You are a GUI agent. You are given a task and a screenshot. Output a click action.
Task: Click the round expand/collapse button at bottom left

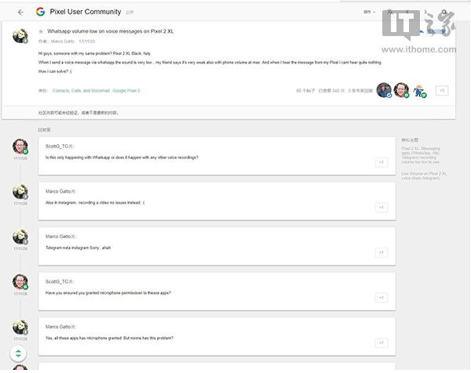(18, 353)
